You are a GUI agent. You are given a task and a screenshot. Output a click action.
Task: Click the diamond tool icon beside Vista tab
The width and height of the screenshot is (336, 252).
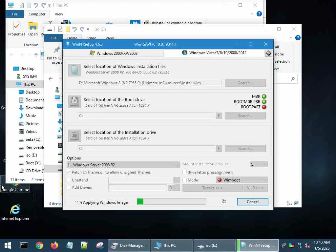coord(268,53)
